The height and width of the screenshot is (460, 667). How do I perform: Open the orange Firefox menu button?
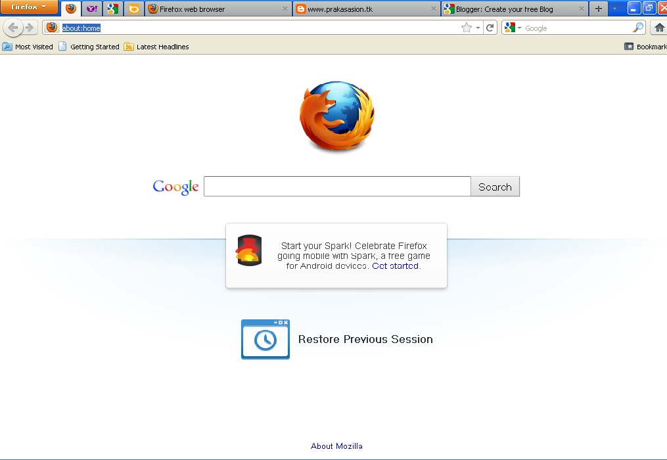(28, 7)
